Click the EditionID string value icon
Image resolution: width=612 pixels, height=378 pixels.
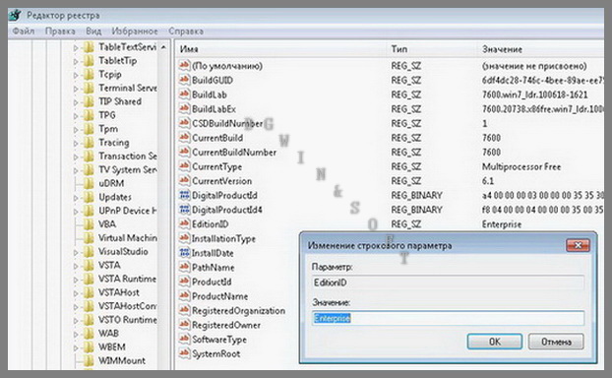184,223
